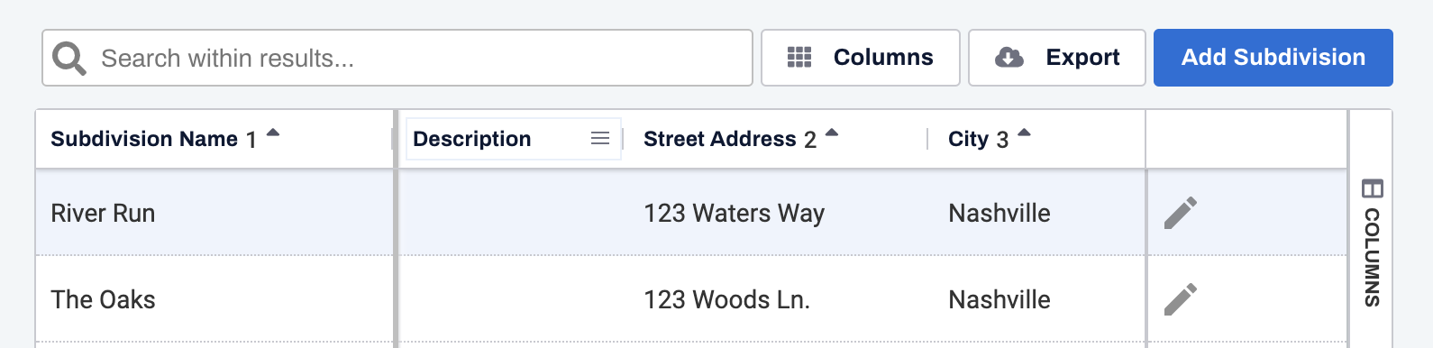
Task: Edit River Run row with pencil icon
Action: pyautogui.click(x=1181, y=213)
